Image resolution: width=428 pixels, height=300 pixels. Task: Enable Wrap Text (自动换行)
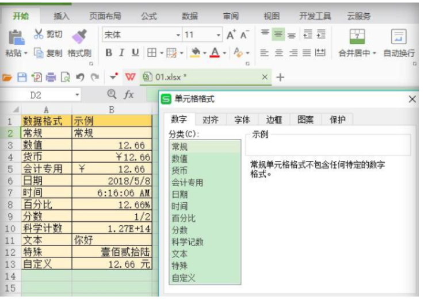click(399, 36)
